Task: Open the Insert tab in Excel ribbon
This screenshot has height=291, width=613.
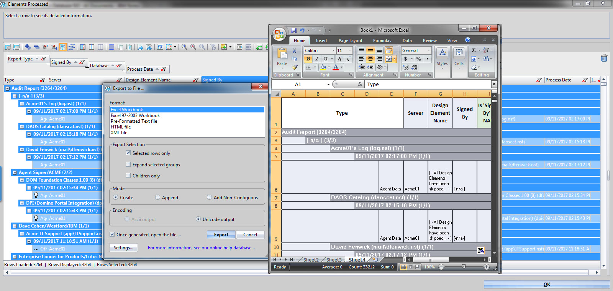Action: (x=321, y=41)
